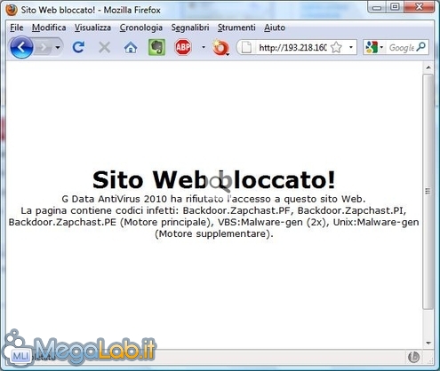Click the Google search input field
This screenshot has width=440, height=371.
[402, 47]
